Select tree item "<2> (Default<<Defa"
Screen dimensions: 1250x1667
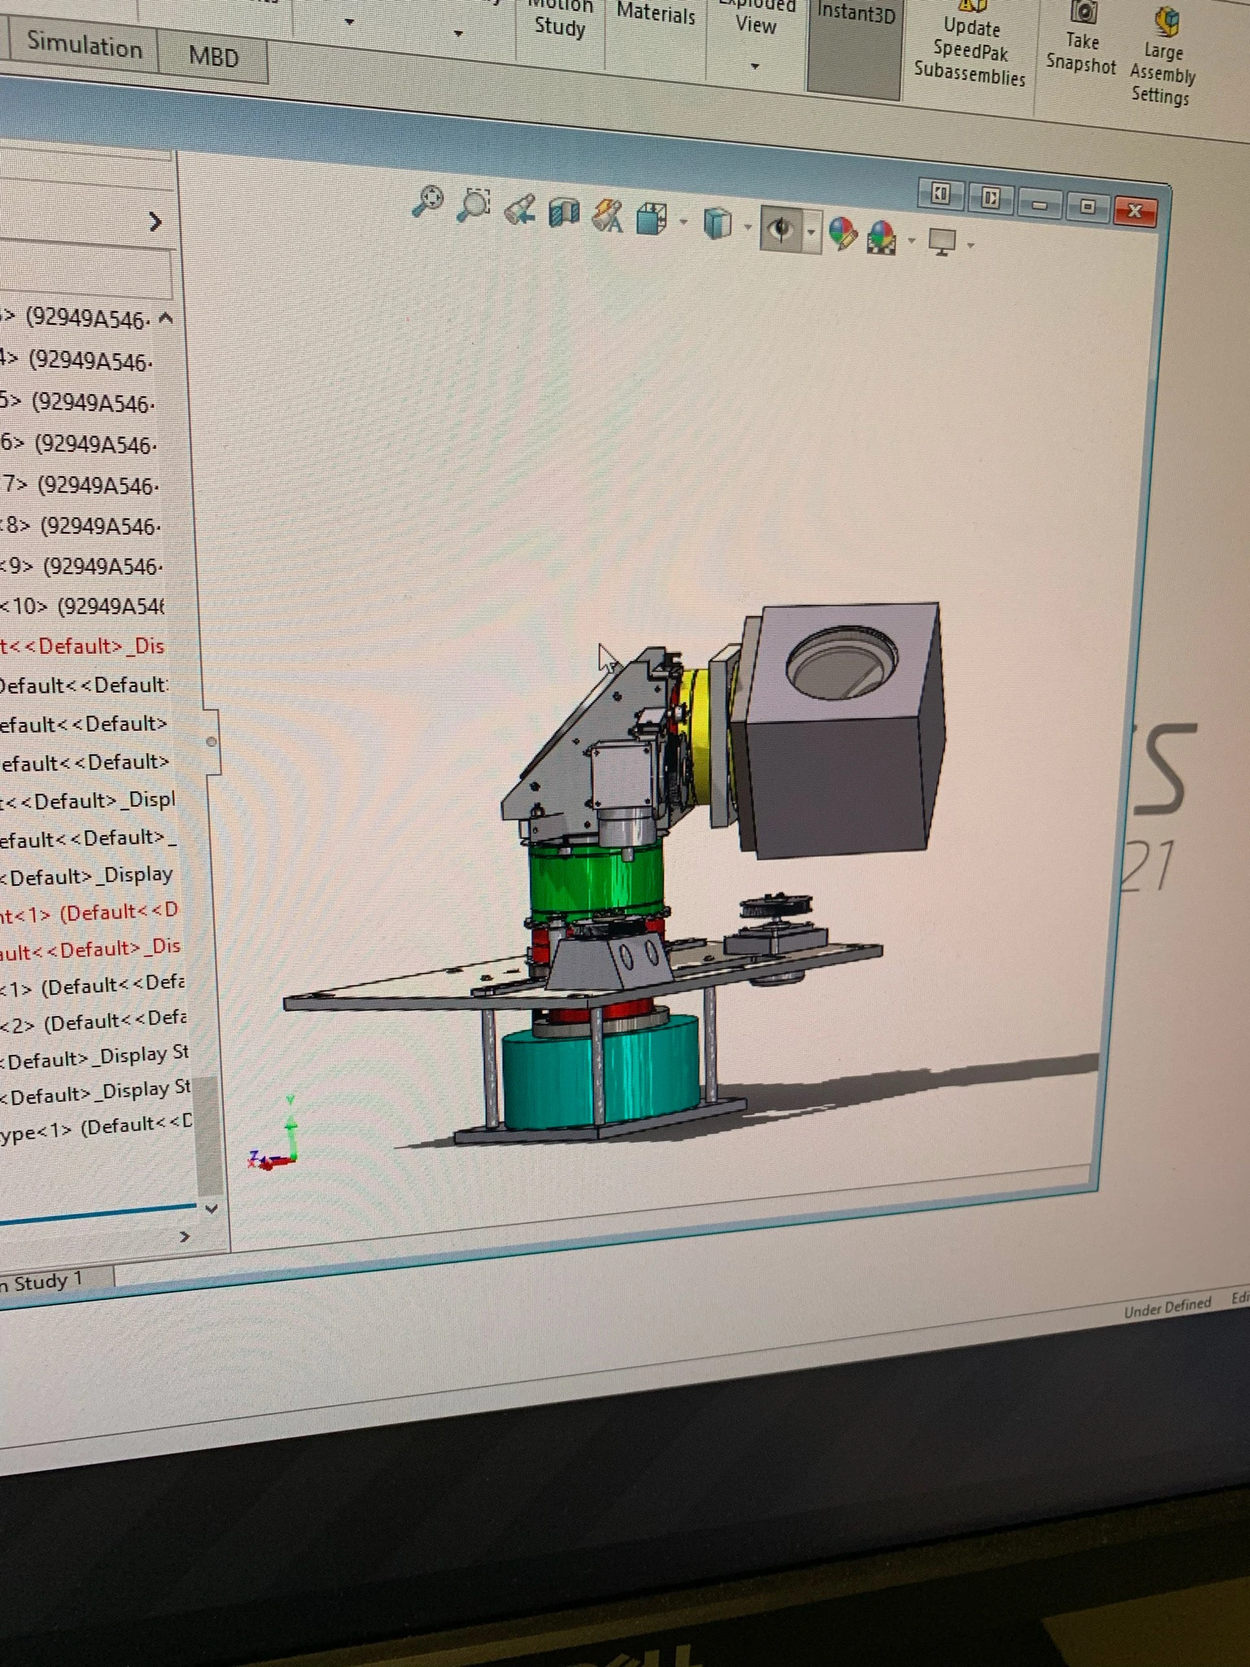tap(94, 1022)
